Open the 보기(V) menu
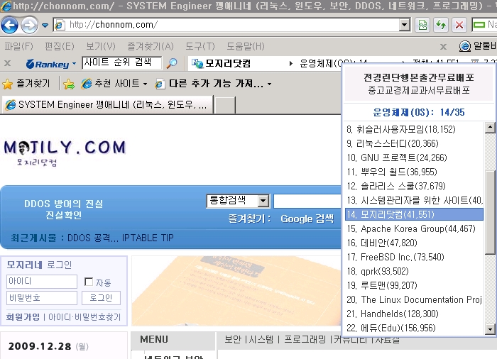 pos(101,46)
